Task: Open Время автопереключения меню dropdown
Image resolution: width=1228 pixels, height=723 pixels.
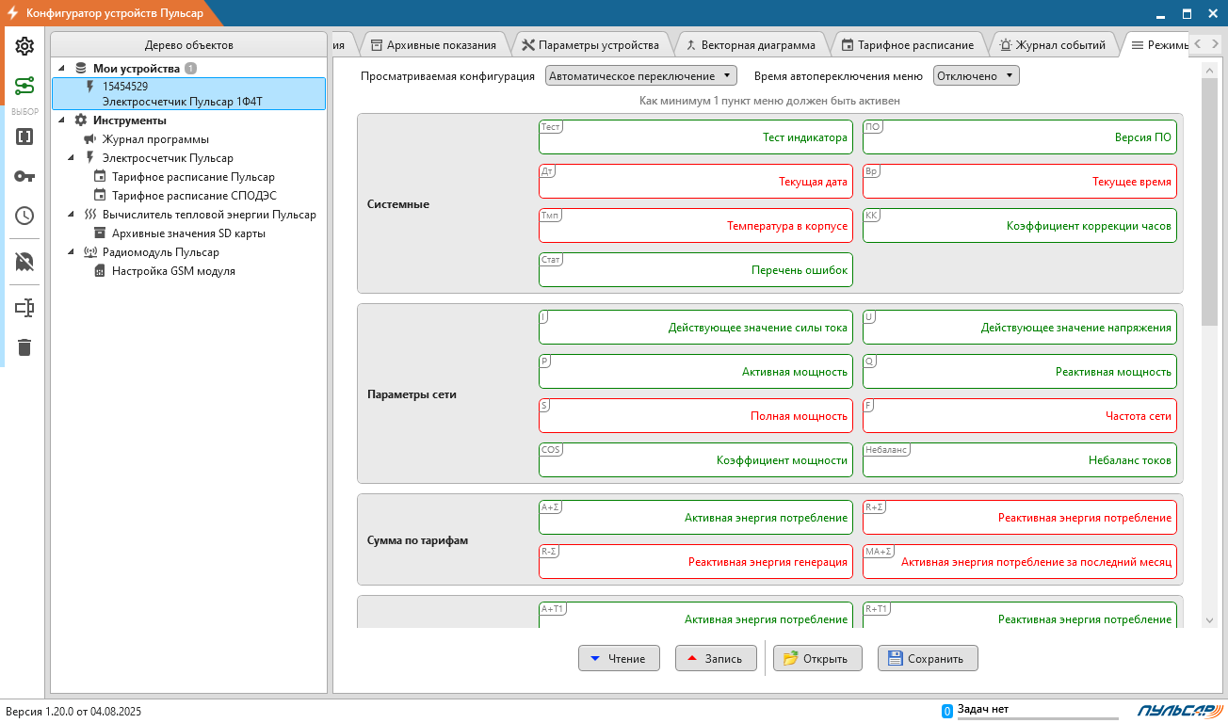Action: [977, 76]
